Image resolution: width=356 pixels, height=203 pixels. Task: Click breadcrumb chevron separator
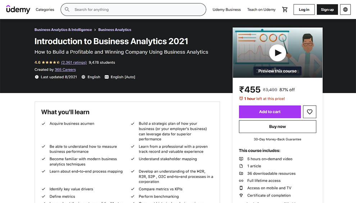click(95, 30)
